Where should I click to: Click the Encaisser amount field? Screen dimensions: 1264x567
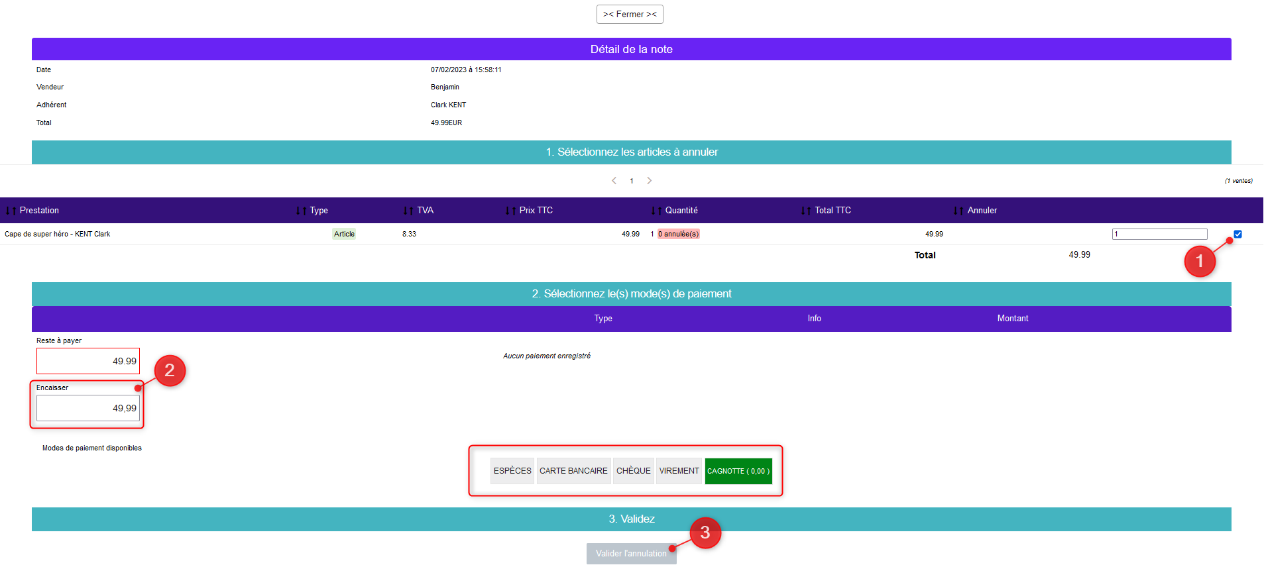click(x=88, y=408)
